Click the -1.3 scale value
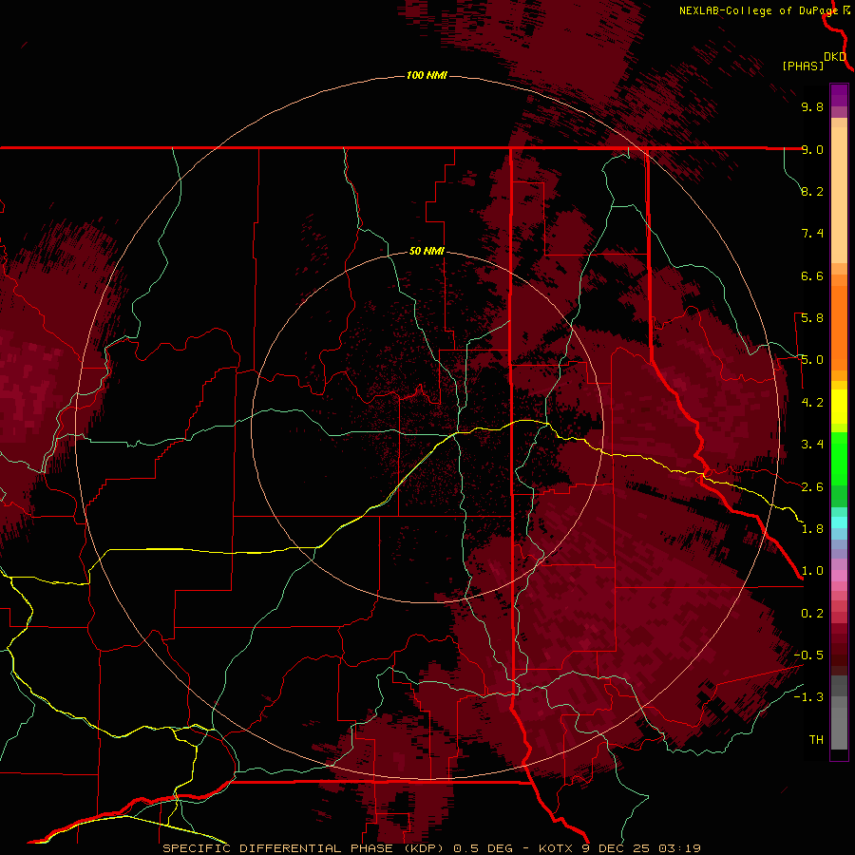Screen dimensions: 855x855 point(808,697)
